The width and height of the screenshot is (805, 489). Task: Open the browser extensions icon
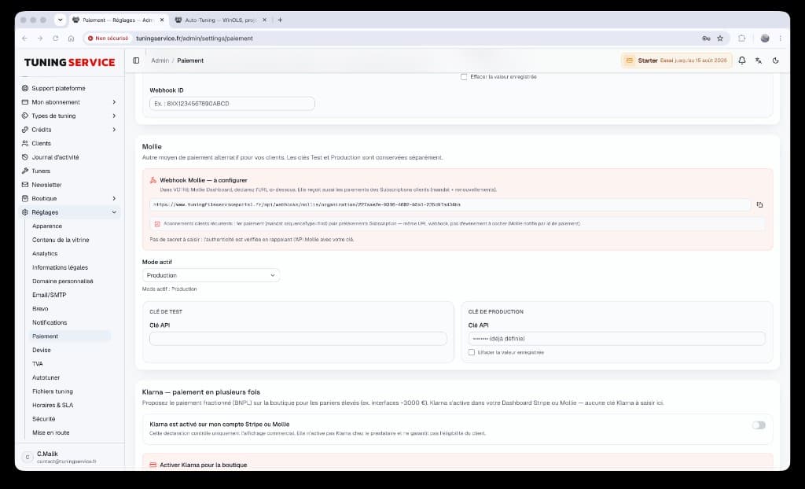[x=742, y=39]
